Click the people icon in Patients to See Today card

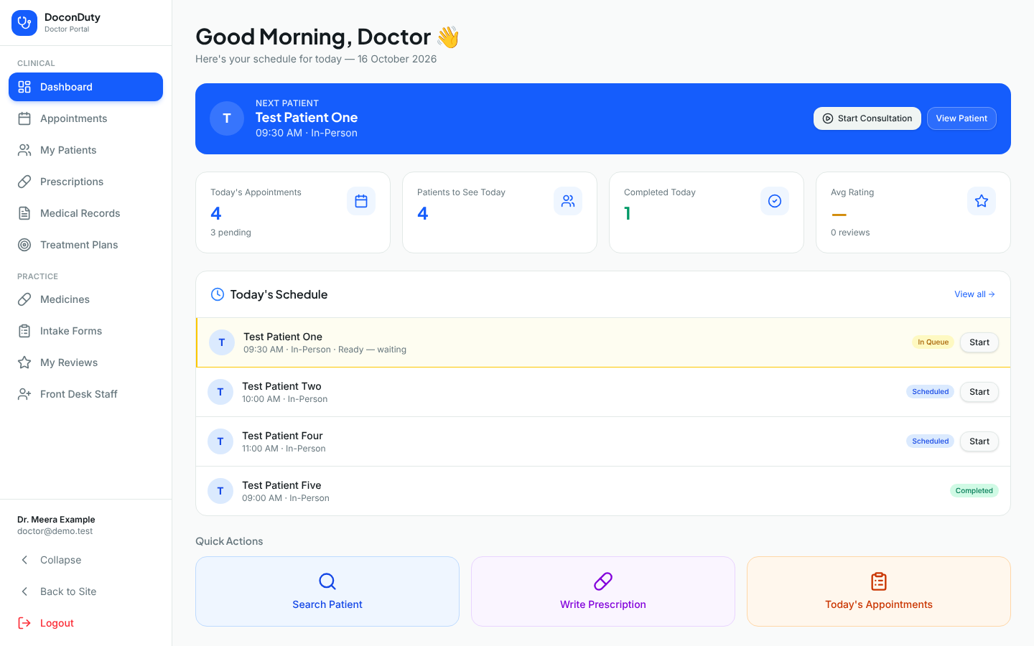[568, 201]
